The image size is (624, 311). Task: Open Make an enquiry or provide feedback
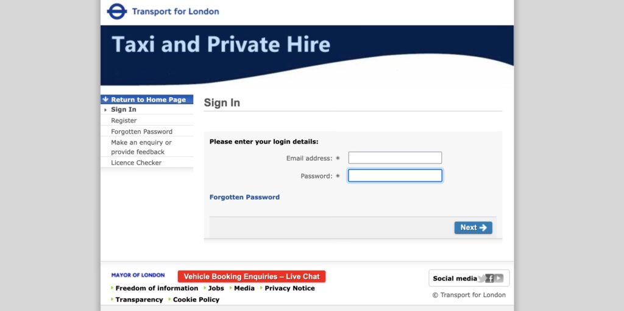click(x=141, y=147)
